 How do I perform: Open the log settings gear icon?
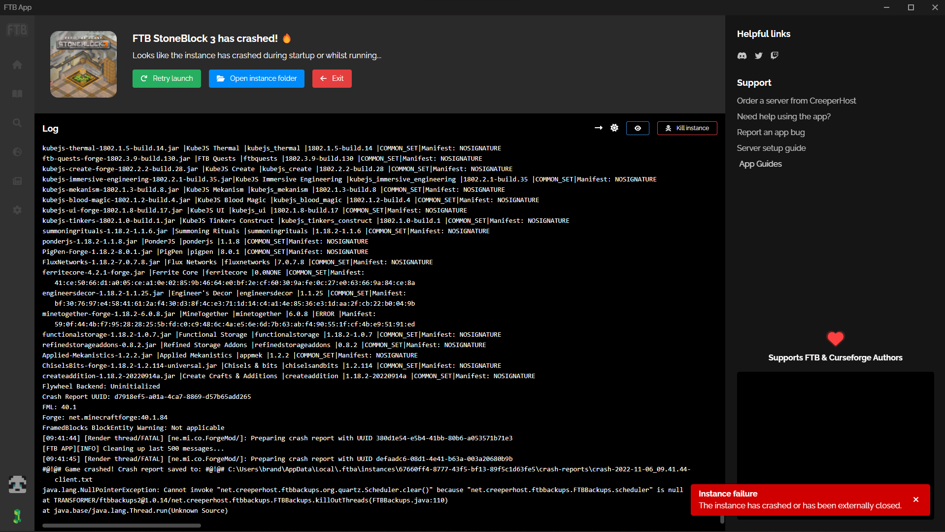(x=614, y=128)
